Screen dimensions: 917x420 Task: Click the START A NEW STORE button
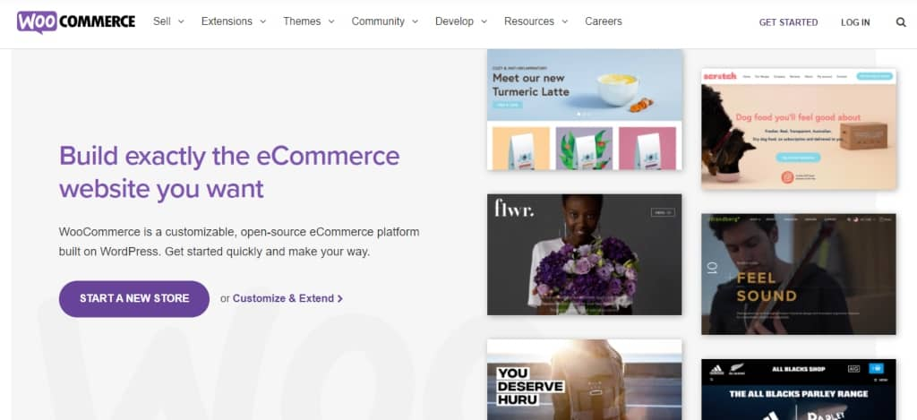click(134, 298)
